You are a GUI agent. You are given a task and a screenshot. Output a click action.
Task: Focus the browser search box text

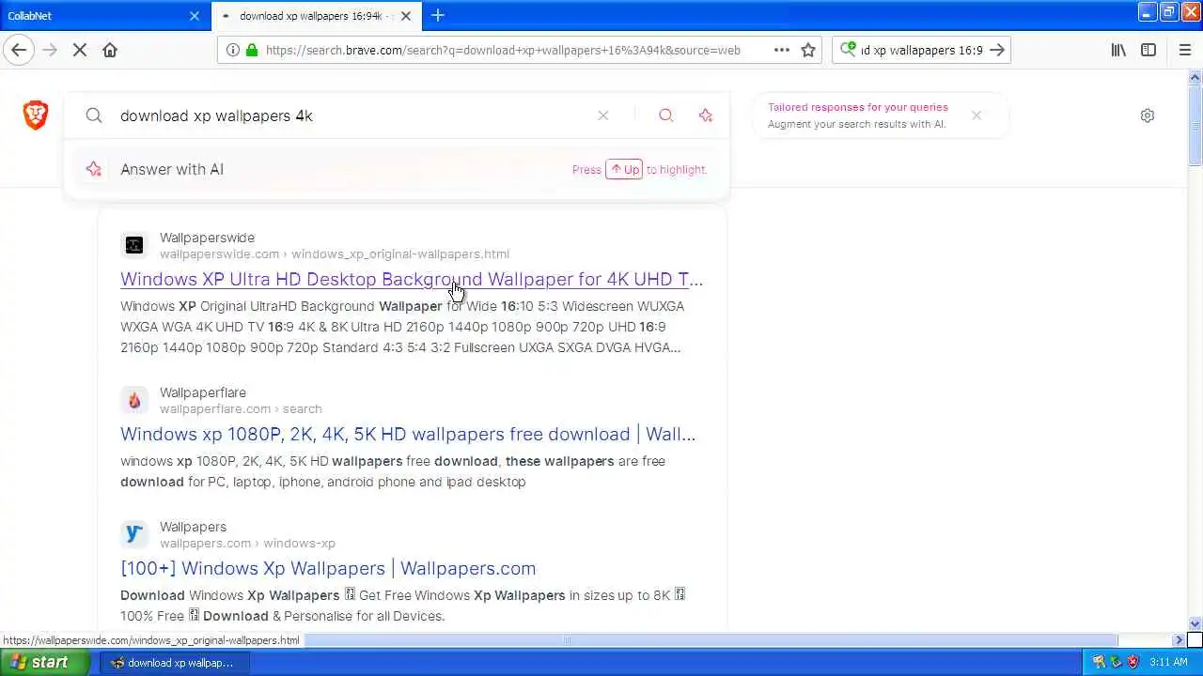coord(922,50)
